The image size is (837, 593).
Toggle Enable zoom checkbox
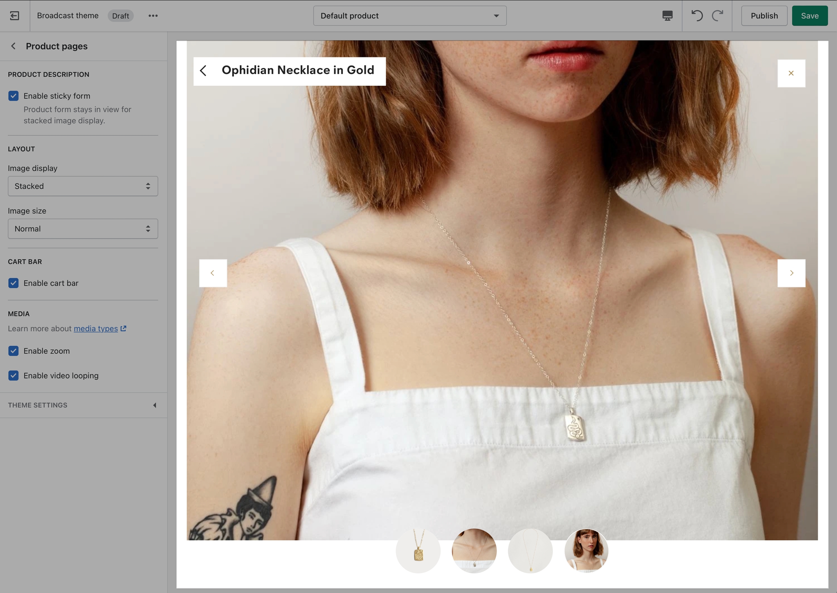pos(13,351)
